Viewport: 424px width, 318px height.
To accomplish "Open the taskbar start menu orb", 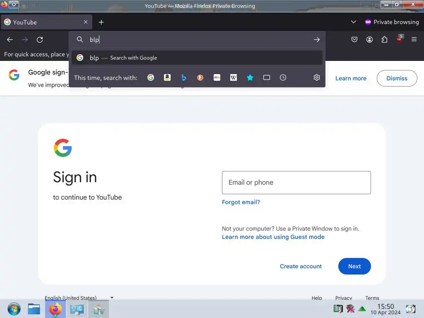I will (14, 309).
